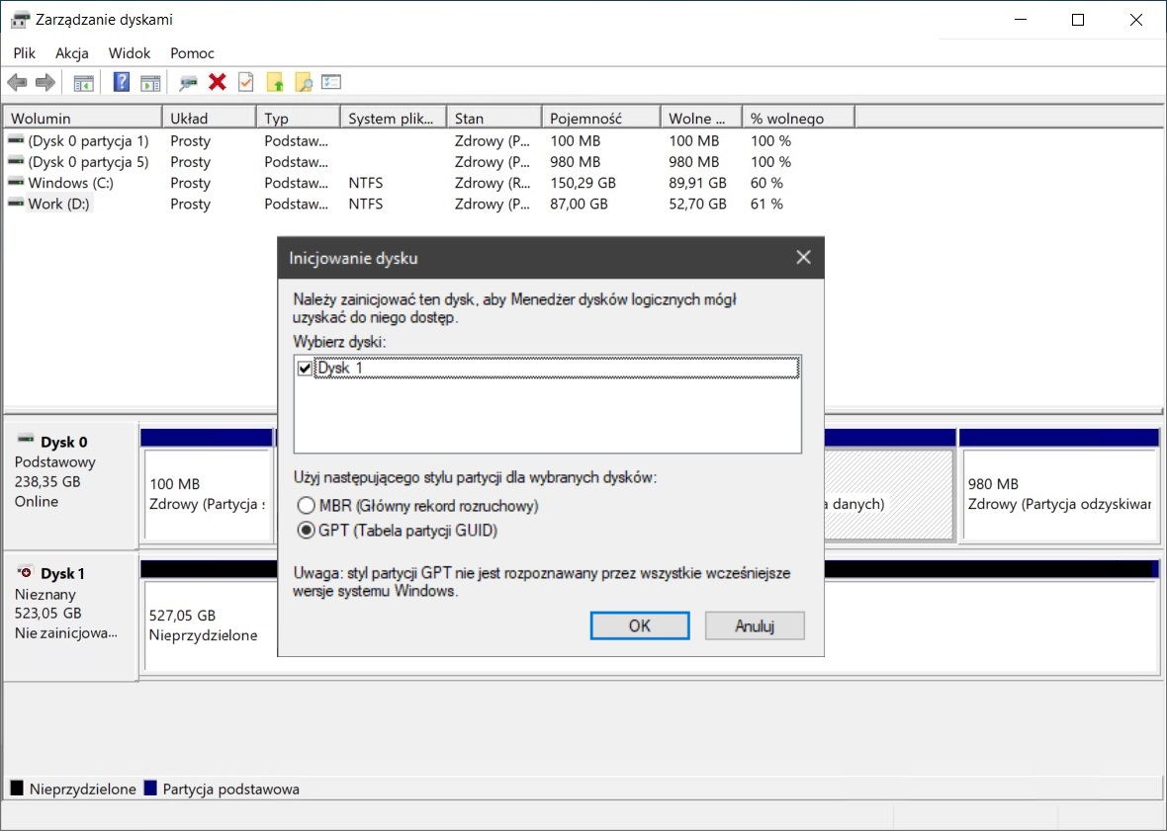Click the Dysk 1 unknown-disk icon
The width and height of the screenshot is (1167, 831).
[x=26, y=573]
